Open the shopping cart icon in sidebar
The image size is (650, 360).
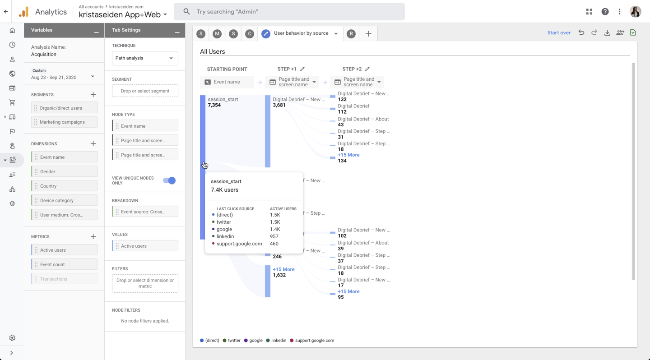click(12, 102)
